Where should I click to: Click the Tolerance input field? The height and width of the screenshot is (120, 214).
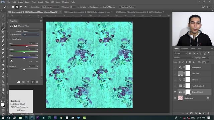pyautogui.click(x=73, y=7)
